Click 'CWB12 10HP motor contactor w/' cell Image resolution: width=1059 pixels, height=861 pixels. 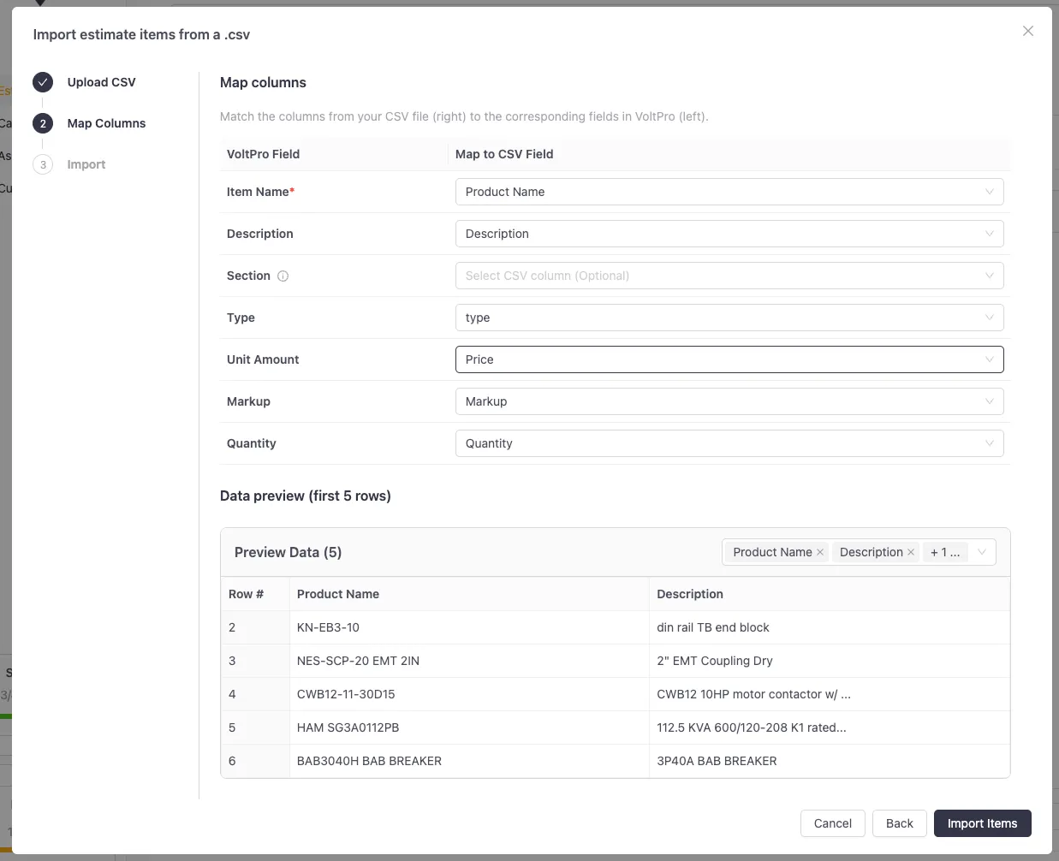coord(830,694)
